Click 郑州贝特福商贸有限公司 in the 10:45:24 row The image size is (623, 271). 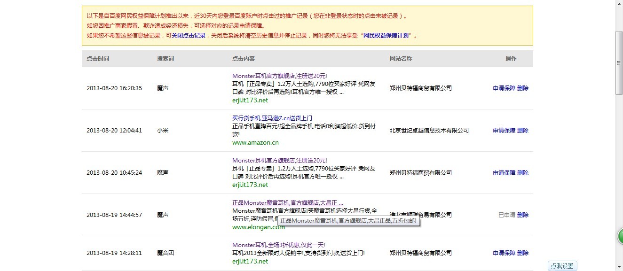pos(421,173)
